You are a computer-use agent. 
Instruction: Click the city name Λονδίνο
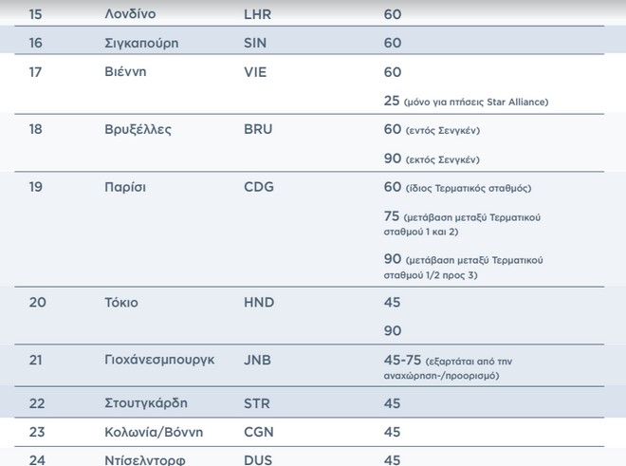coord(130,14)
